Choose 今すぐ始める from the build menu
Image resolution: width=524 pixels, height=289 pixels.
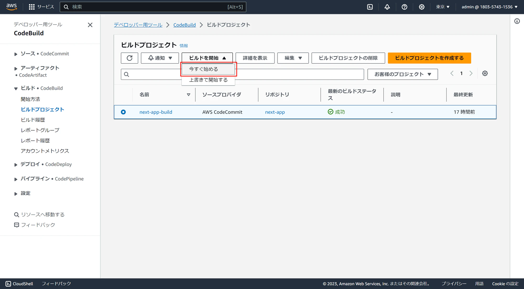(x=204, y=69)
